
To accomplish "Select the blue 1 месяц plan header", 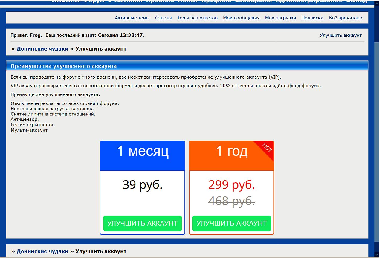I will [142, 155].
